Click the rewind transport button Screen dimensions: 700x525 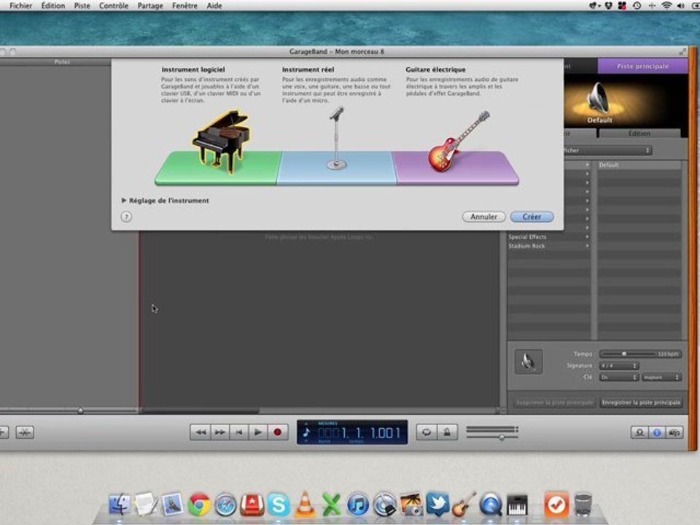pyautogui.click(x=200, y=432)
